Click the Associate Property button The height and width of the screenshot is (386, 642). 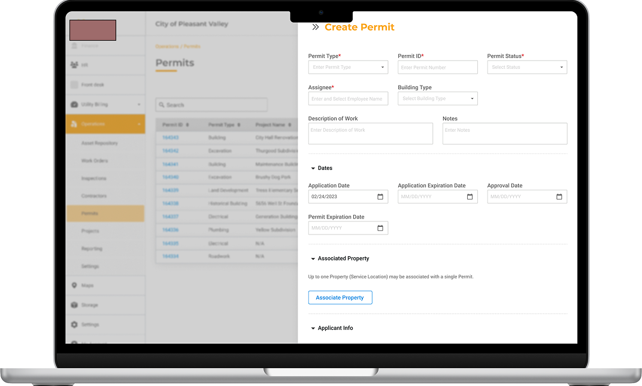340,297
